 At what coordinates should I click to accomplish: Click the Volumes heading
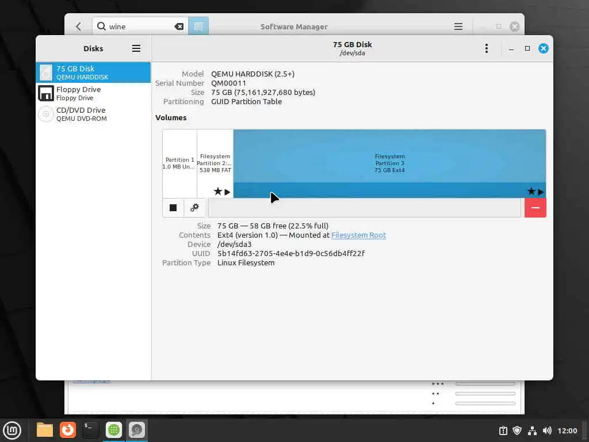pyautogui.click(x=171, y=117)
